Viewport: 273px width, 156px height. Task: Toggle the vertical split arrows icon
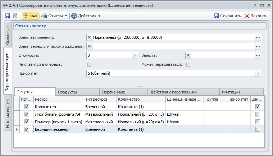point(26,16)
